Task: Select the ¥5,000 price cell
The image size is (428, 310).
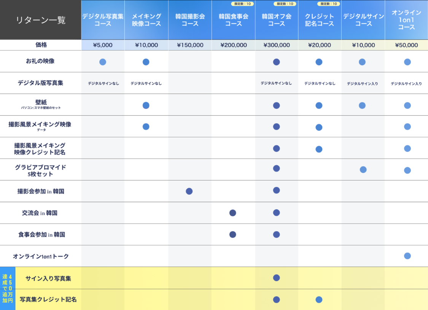Action: pos(103,45)
